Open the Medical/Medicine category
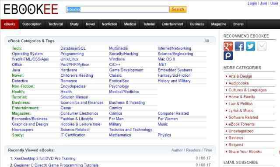 click(x=124, y=92)
